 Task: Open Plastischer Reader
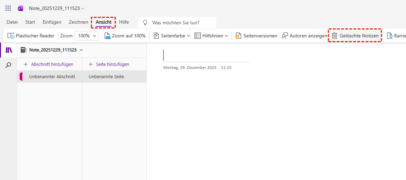point(31,36)
